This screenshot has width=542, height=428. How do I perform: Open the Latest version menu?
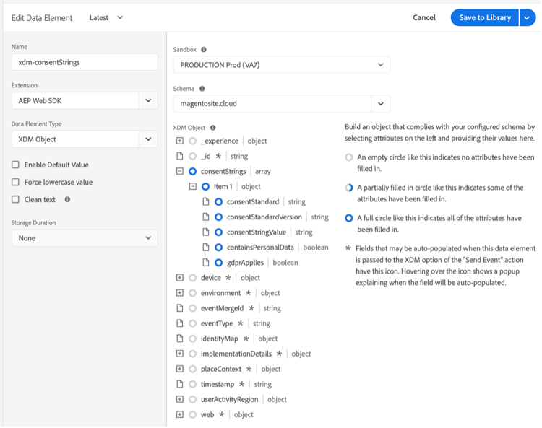[x=106, y=17]
